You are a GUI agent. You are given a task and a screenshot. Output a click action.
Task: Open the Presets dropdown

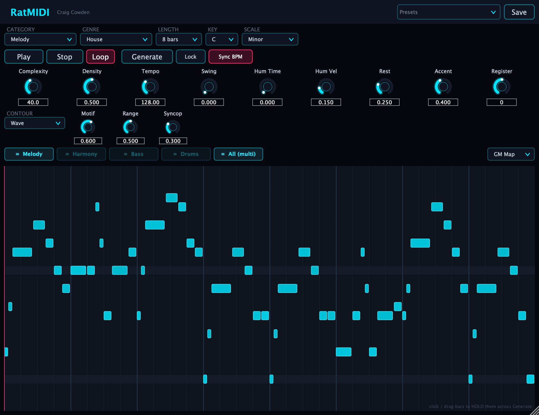[449, 12]
